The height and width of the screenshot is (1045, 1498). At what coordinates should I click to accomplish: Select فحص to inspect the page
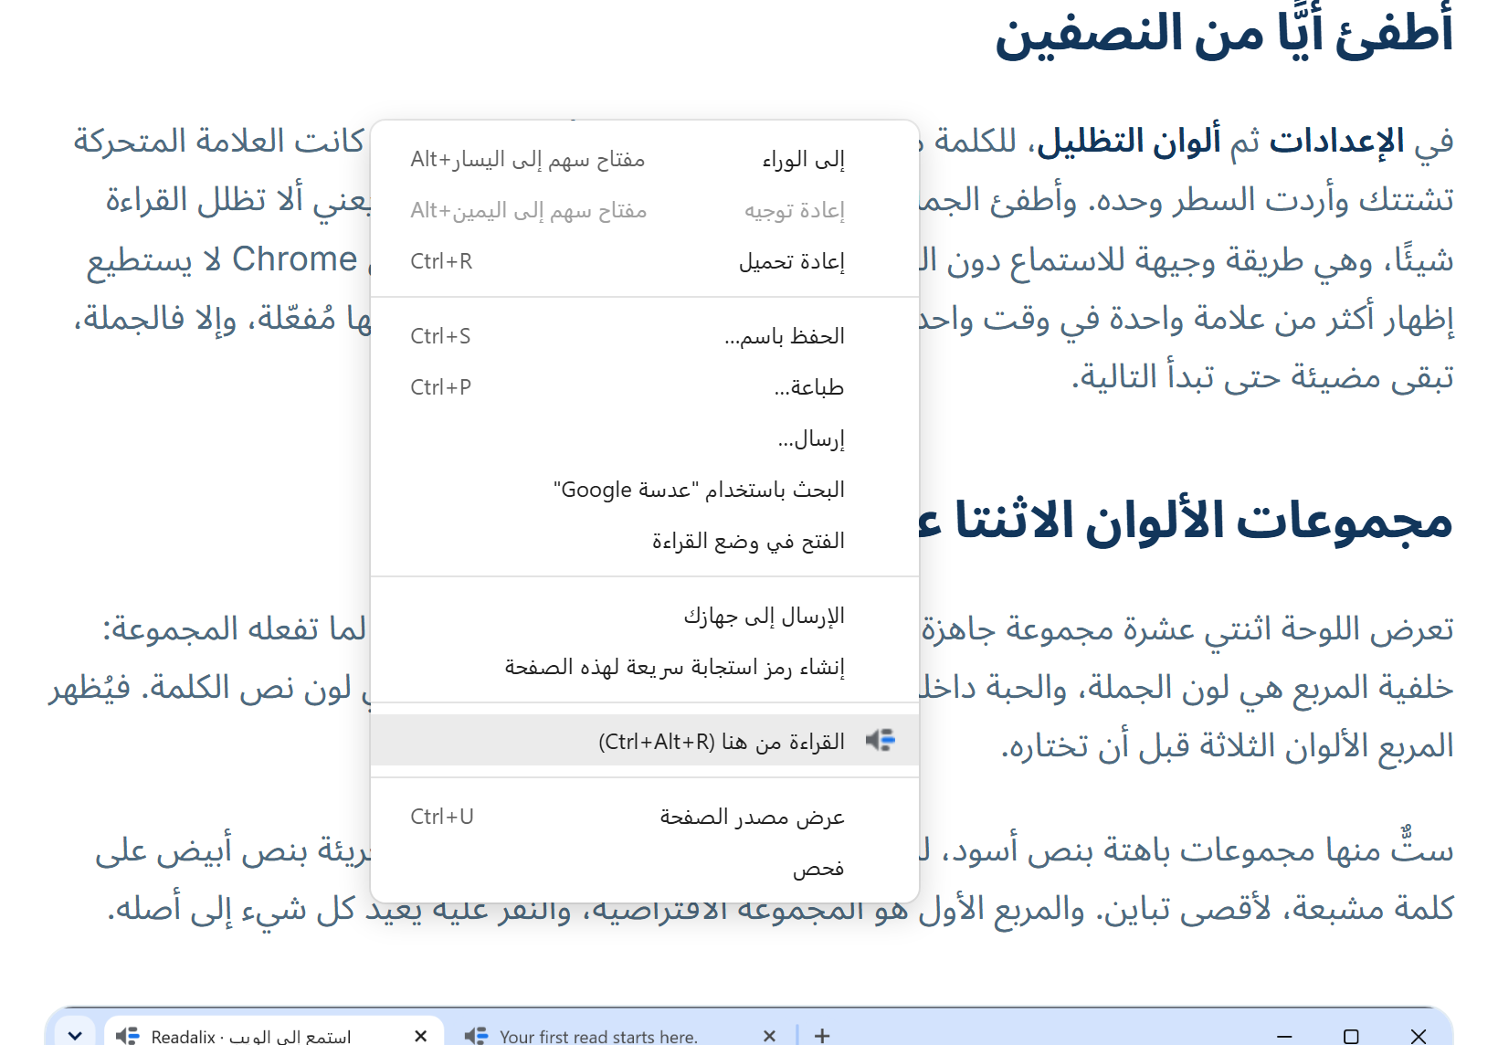coord(644,869)
